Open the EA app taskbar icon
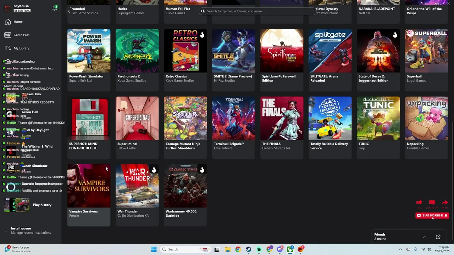Viewport: 454px width, 255px height. pyautogui.click(x=301, y=249)
